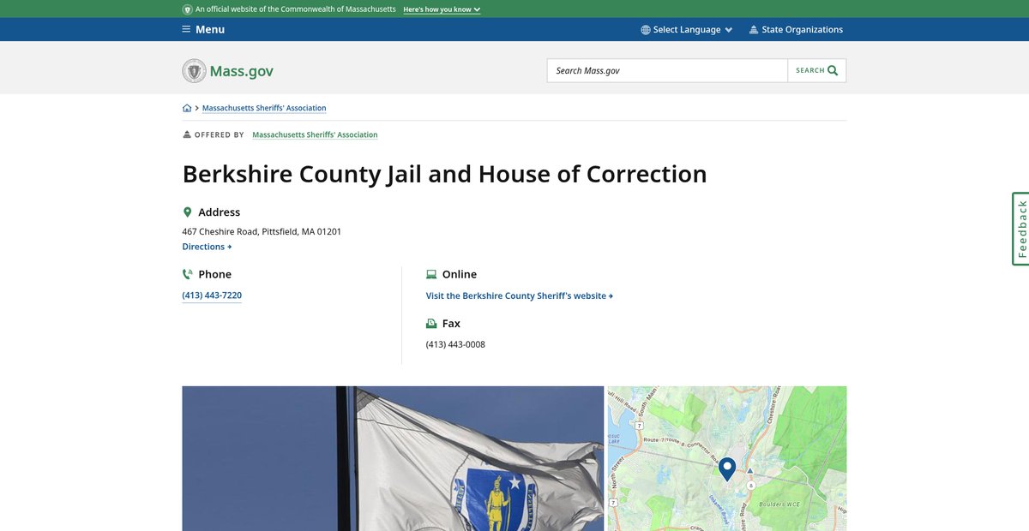Call (413) 443-7220 phone link
The image size is (1029, 531).
click(212, 295)
